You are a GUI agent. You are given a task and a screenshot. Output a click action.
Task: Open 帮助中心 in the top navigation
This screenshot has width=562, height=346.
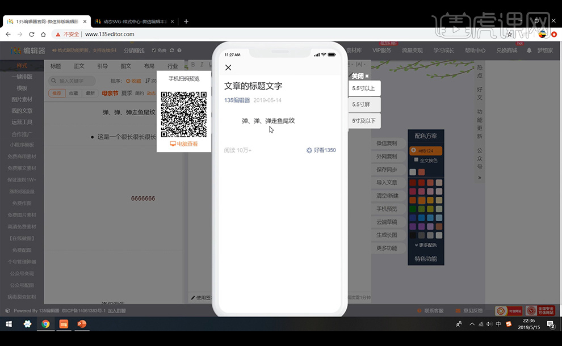click(475, 50)
